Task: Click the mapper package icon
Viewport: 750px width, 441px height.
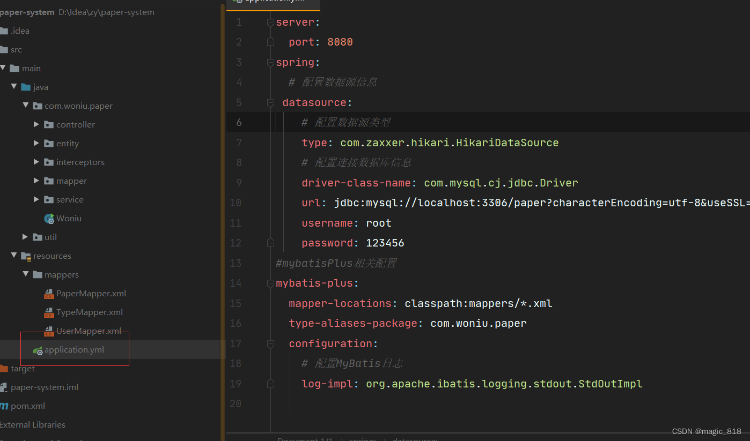Action: (x=49, y=181)
